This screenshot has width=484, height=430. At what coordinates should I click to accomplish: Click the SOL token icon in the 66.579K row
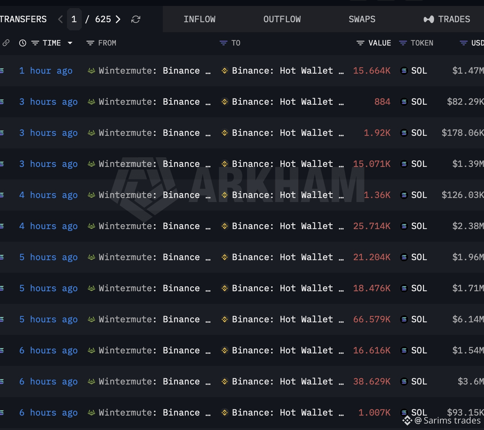tap(404, 319)
